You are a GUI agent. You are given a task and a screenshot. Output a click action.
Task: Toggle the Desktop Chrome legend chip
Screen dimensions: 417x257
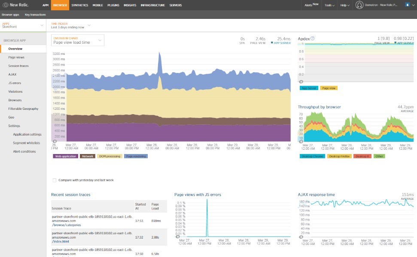pos(312,156)
